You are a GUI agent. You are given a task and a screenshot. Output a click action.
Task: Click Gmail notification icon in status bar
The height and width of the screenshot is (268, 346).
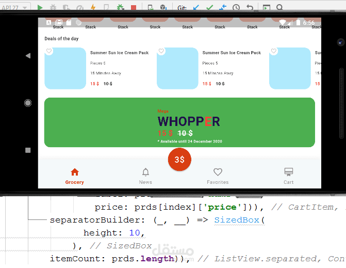[59, 22]
